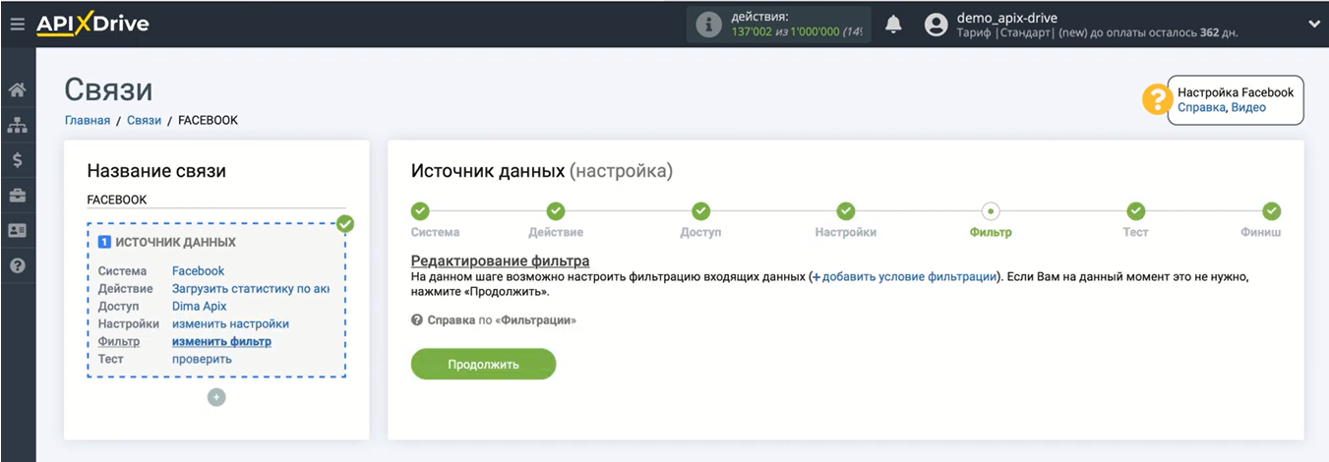The image size is (1329, 462).
Task: Open the Загрузить статистику action link
Action: [250, 289]
